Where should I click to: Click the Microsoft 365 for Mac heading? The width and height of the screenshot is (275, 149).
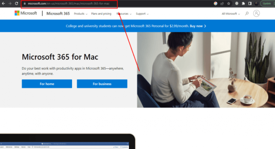point(60,57)
